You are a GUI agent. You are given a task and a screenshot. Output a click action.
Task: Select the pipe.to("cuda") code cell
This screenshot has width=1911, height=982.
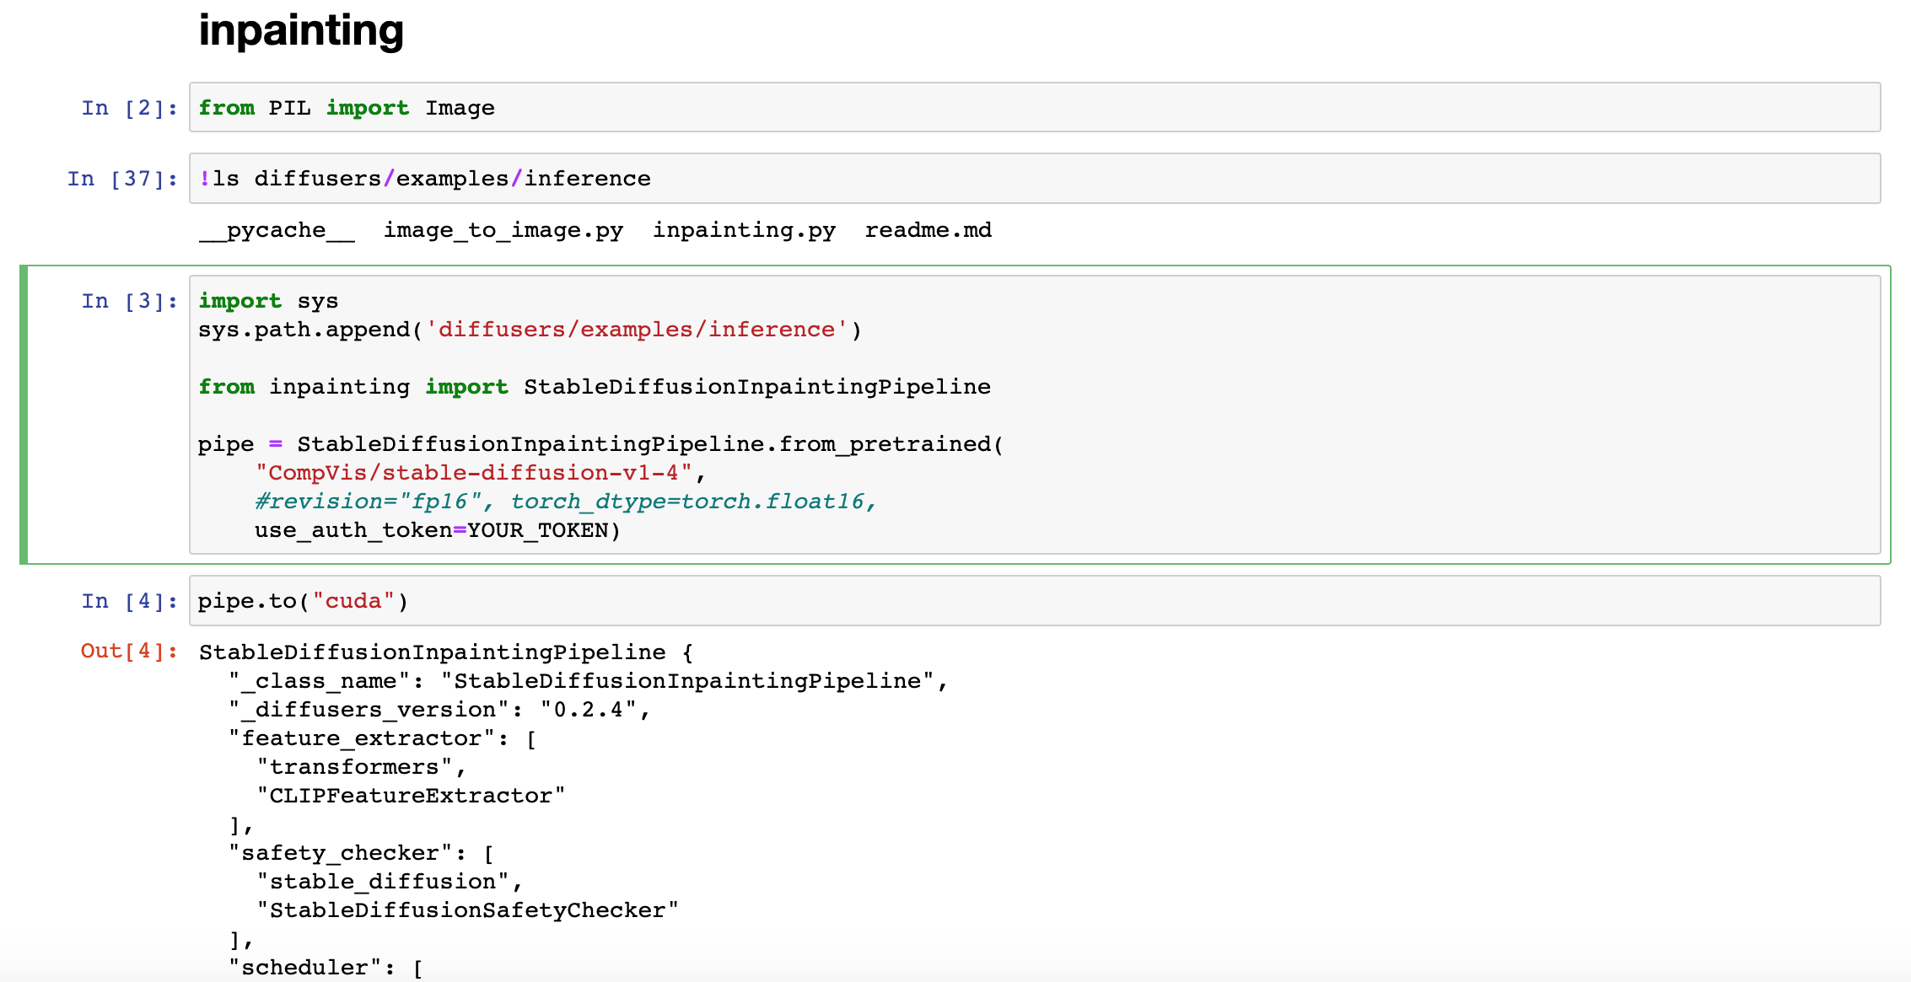coord(1035,601)
